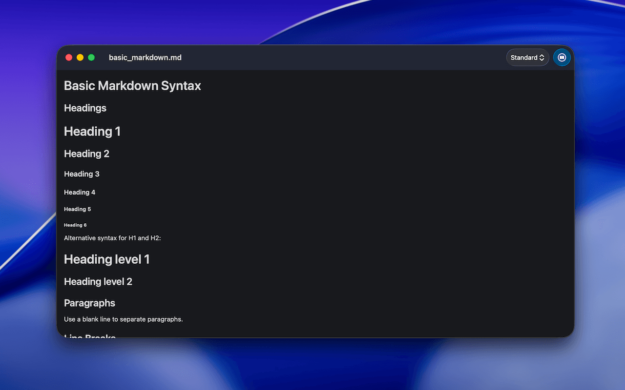
Task: Click the "Heading 5" text
Action: 77,209
